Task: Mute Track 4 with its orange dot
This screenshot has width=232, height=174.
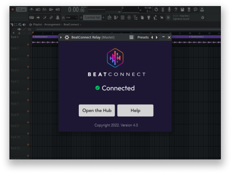Action: (x=28, y=78)
